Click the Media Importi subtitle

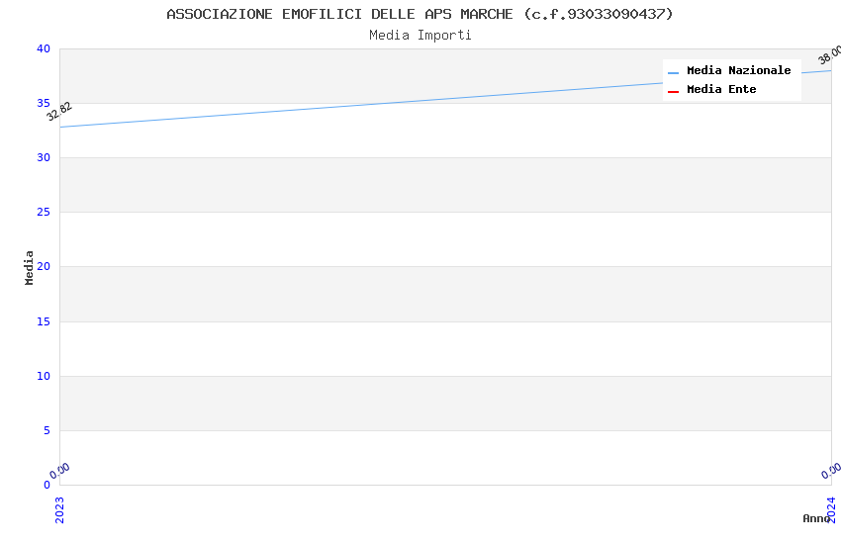pos(420,35)
